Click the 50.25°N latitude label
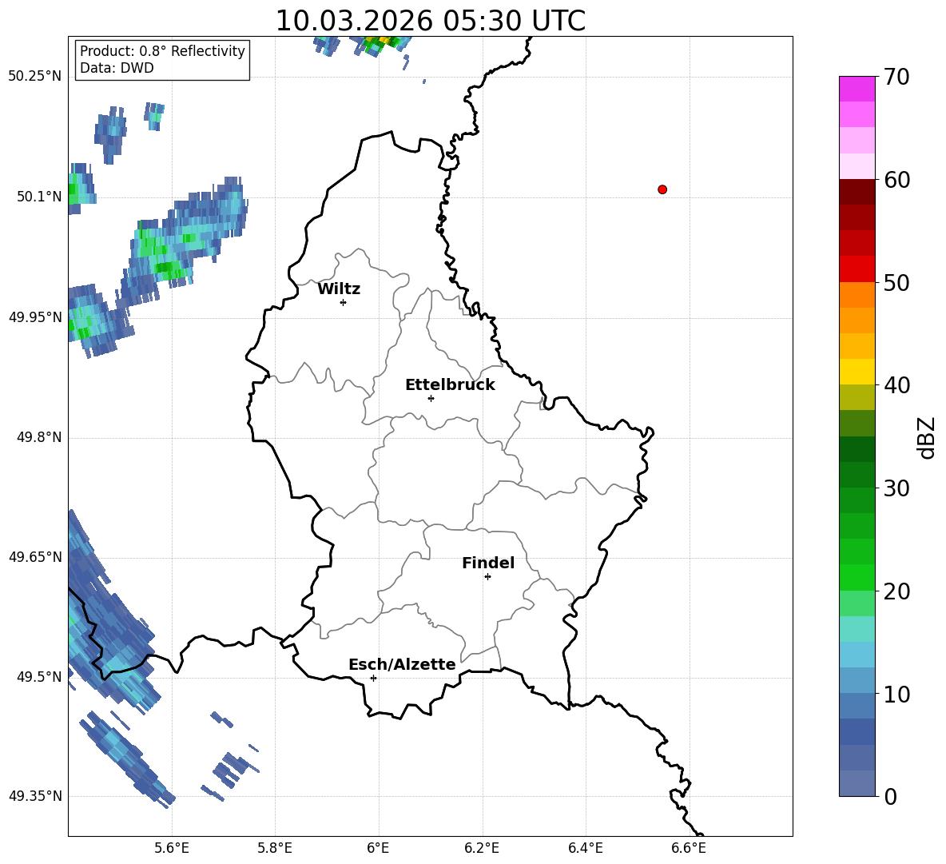 pyautogui.click(x=34, y=77)
